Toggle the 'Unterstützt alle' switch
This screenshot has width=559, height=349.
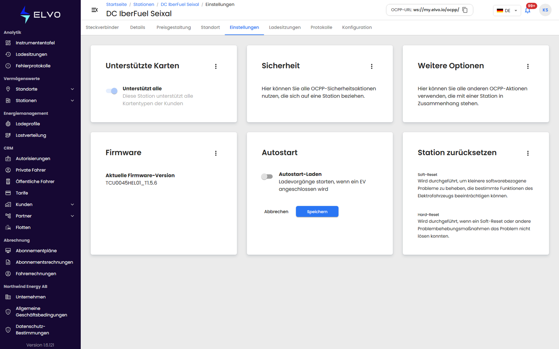(x=112, y=91)
